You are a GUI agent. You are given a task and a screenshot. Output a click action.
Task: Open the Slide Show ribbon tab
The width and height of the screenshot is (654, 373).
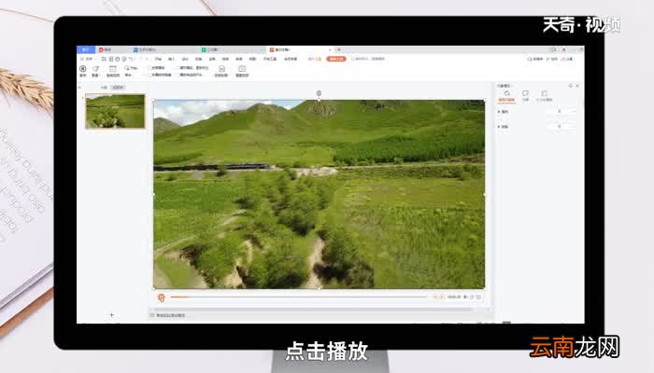tap(225, 59)
